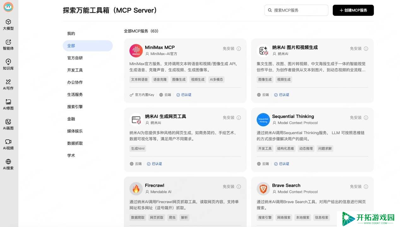
Task: Click the 结构化思维 tag
Action: (x=285, y=149)
